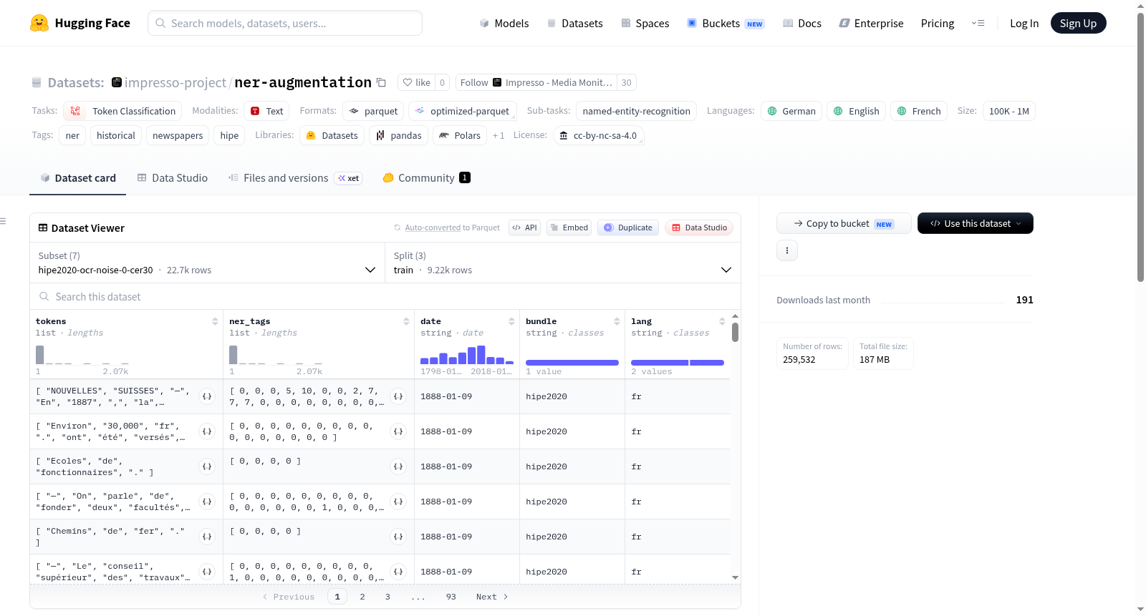Click the page vertical scrollbar
1146x616 pixels.
tap(1141, 147)
